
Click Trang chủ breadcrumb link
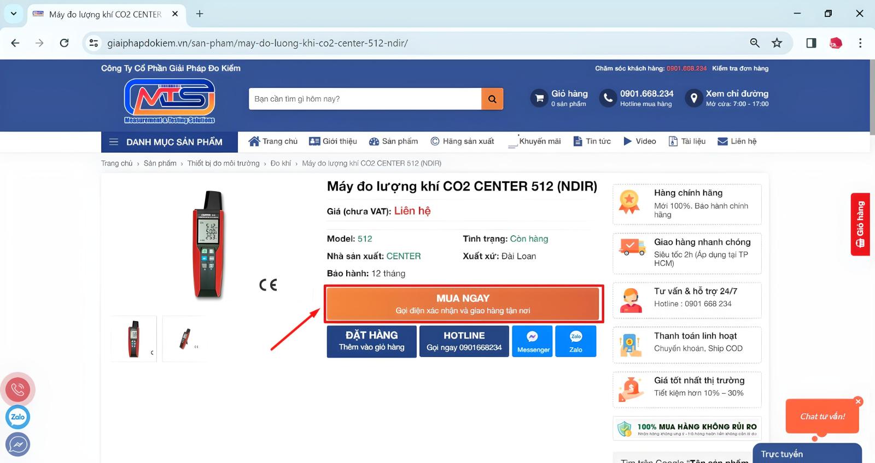pyautogui.click(x=116, y=163)
